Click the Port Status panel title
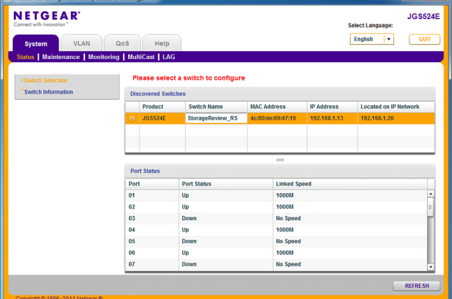 [x=145, y=171]
